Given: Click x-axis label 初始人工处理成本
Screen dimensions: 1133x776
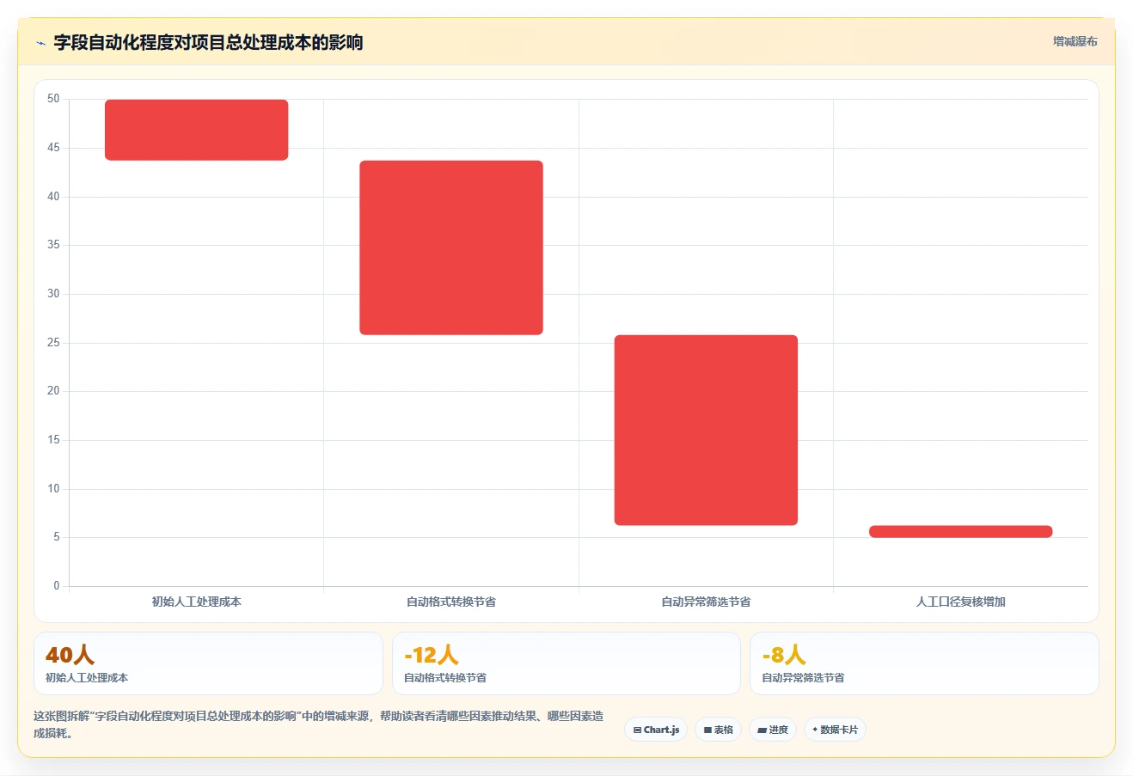Looking at the screenshot, I should [196, 602].
